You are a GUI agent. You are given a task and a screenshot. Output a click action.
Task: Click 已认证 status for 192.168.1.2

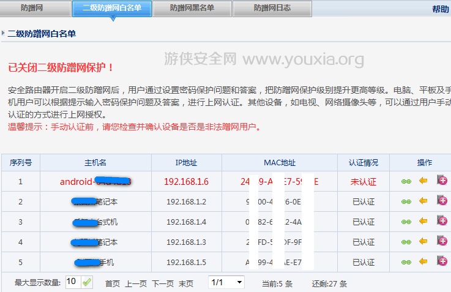363,202
